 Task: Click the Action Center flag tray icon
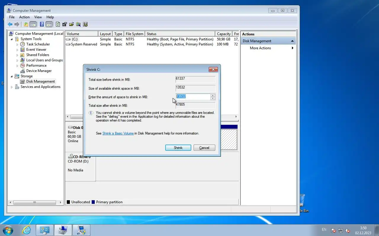(333, 230)
